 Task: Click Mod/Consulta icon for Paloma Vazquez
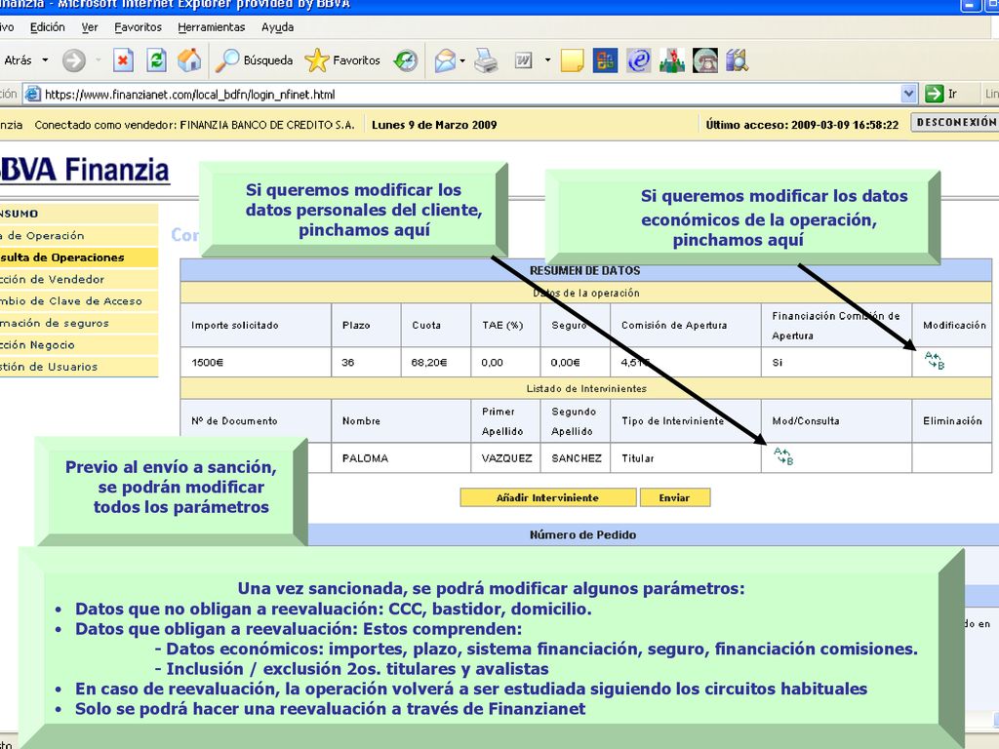tap(783, 456)
